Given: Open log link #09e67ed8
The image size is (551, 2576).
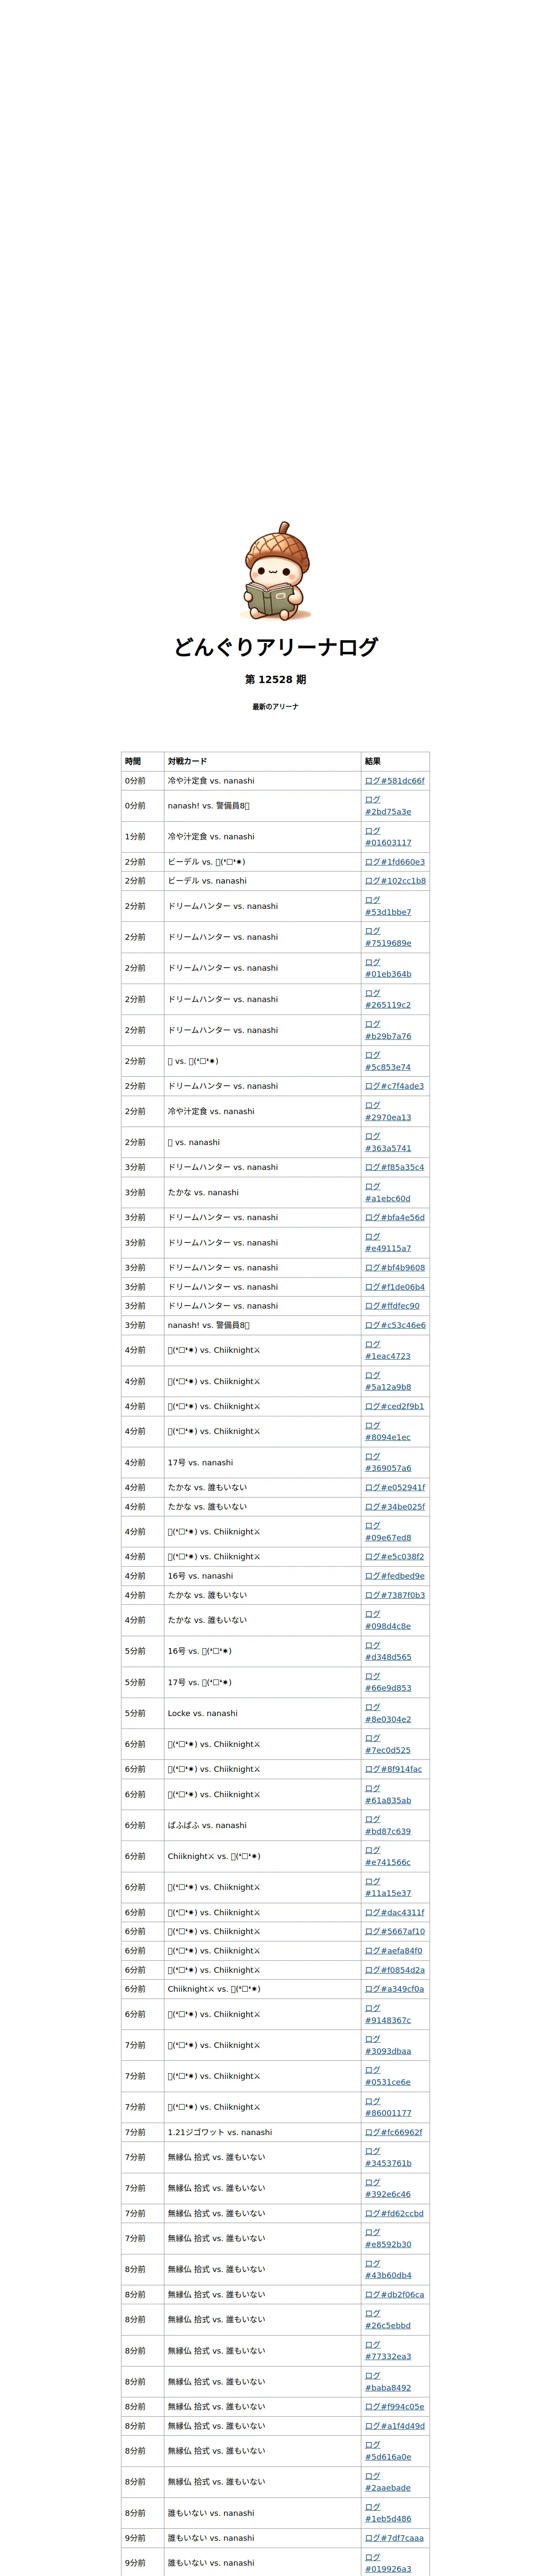Looking at the screenshot, I should click(x=388, y=1531).
